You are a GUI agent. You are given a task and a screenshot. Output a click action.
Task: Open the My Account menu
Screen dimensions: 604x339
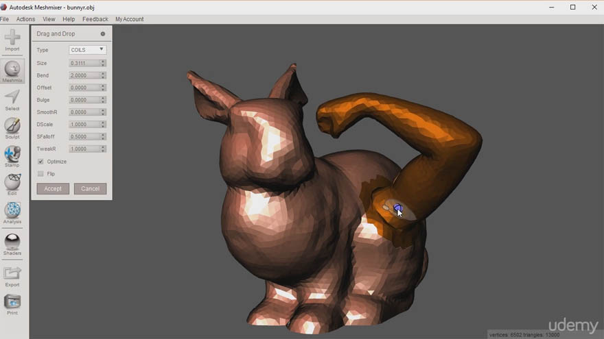(x=130, y=19)
